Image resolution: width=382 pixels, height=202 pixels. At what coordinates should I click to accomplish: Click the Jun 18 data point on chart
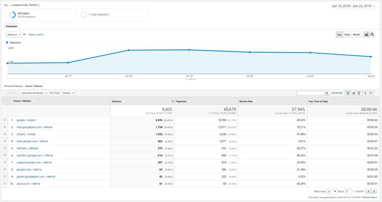pyautogui.click(x=129, y=50)
